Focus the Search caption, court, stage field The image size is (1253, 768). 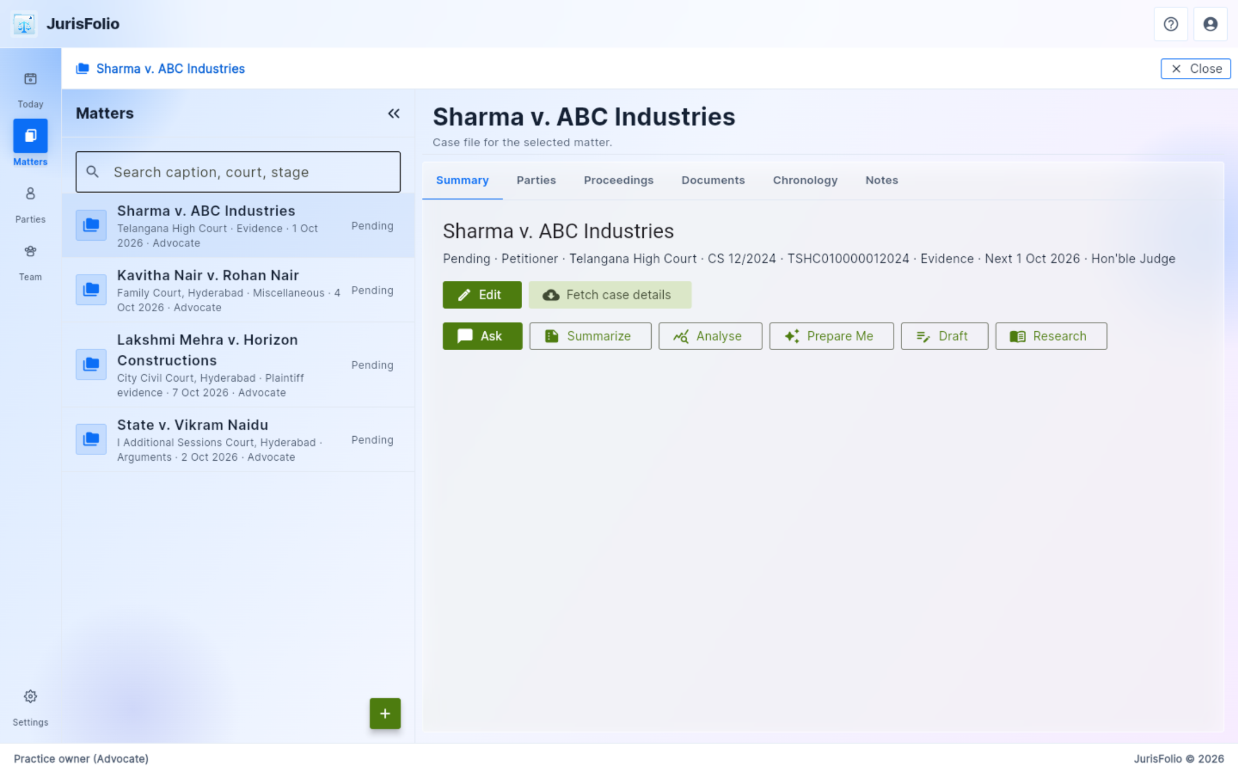(238, 172)
